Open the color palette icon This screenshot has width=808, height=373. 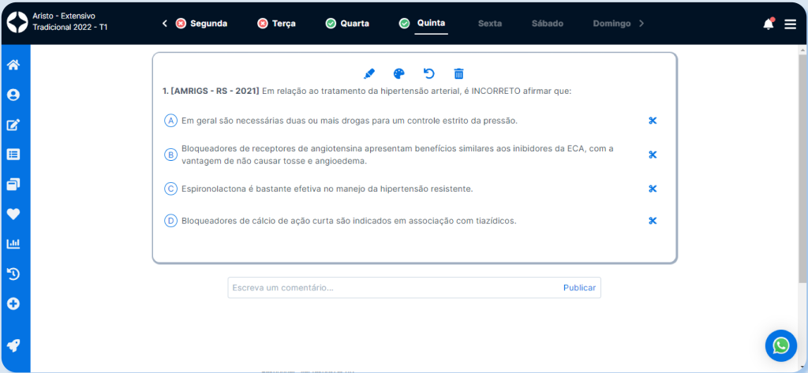point(398,73)
